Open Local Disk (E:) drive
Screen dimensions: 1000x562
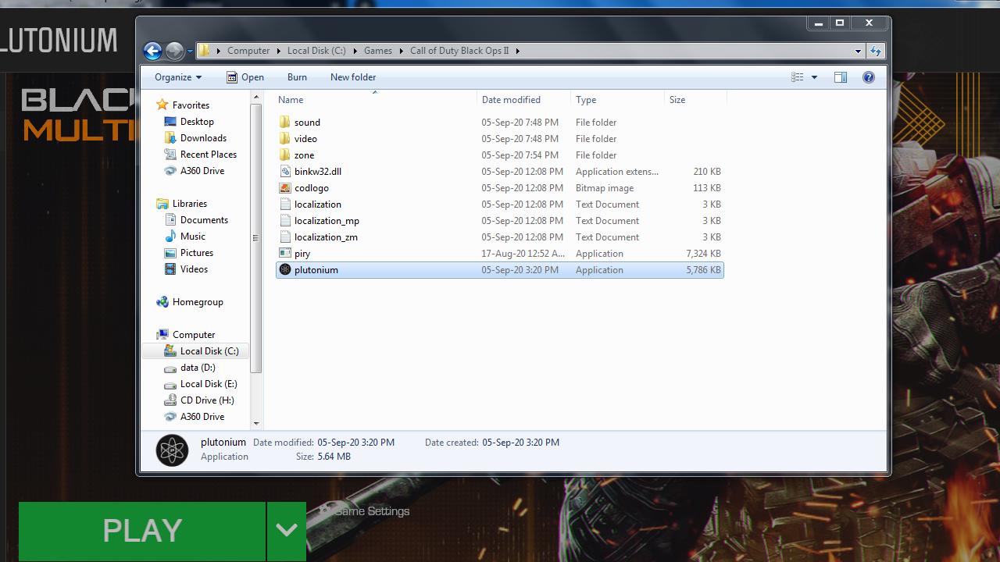pyautogui.click(x=208, y=384)
